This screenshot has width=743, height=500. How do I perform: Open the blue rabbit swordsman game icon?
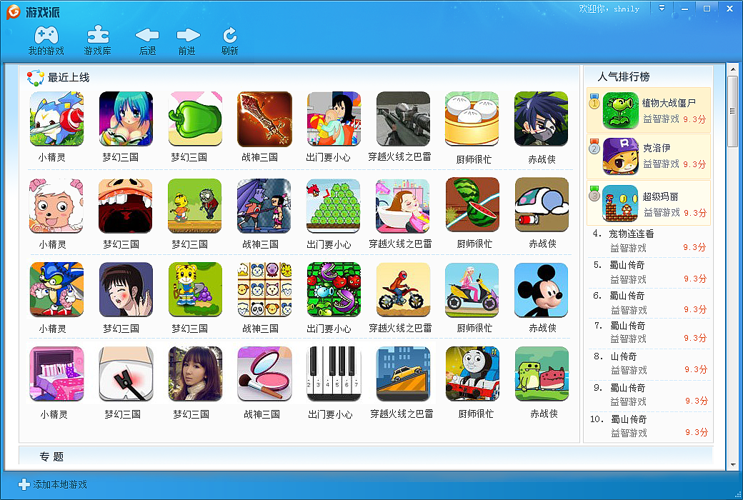point(56,119)
